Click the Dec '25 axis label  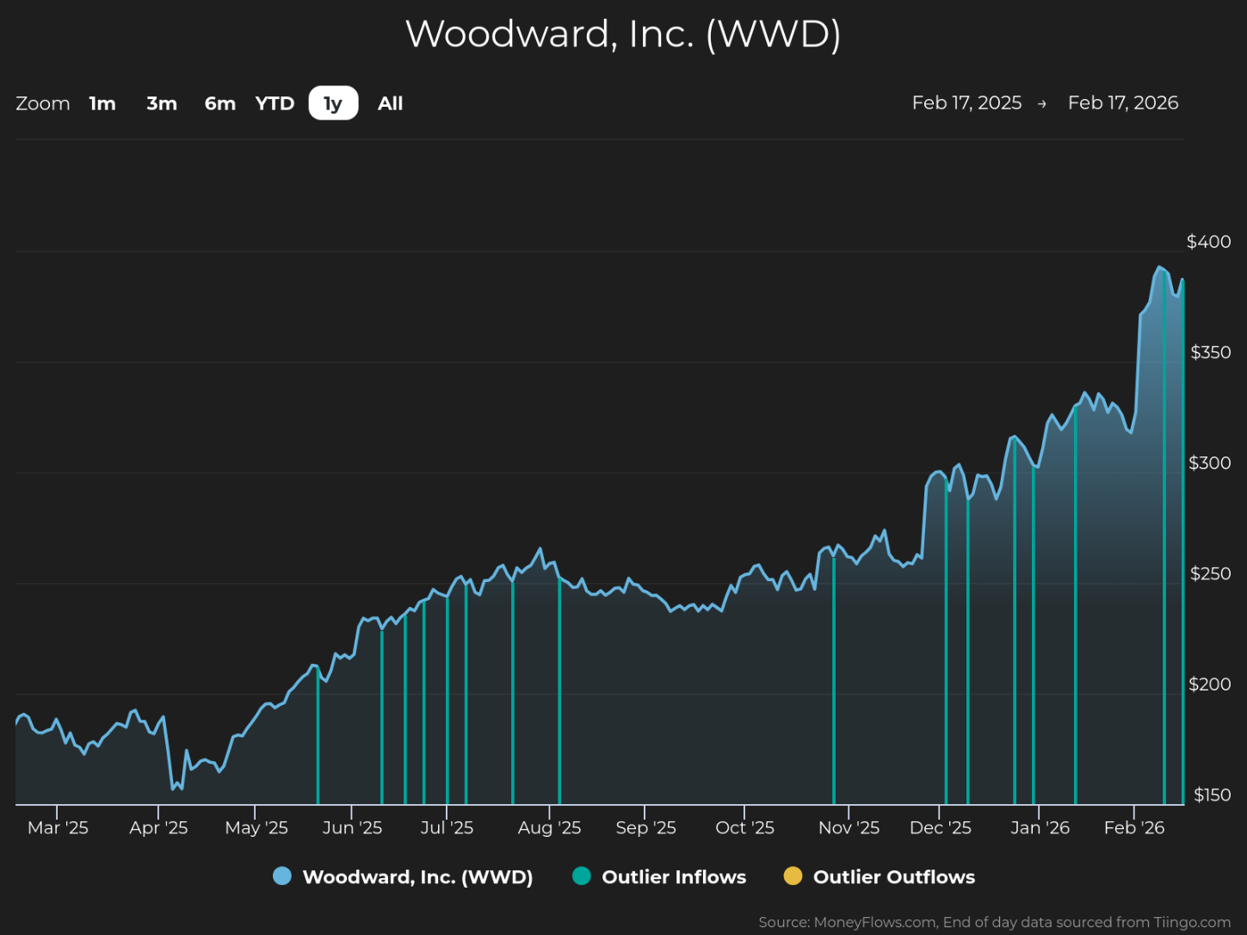940,827
